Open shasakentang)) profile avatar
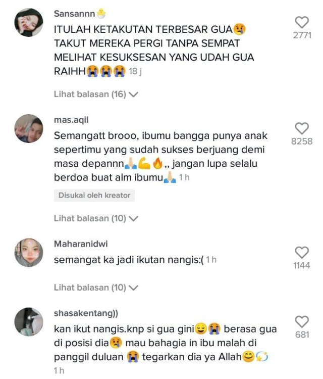323x379 pixels. [29, 322]
